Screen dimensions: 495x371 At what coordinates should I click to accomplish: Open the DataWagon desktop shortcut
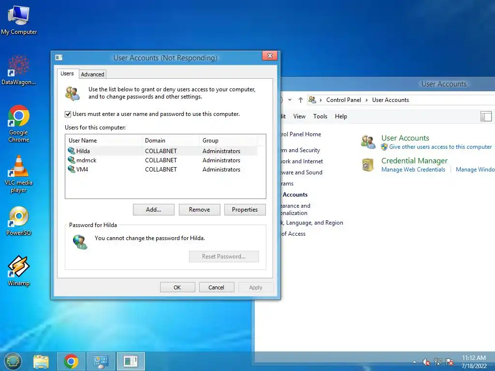point(19,70)
